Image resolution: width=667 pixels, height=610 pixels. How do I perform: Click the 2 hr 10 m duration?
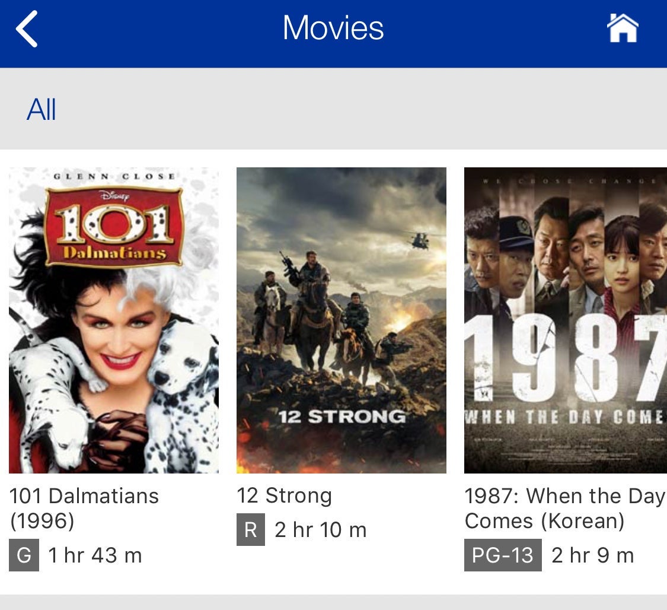[x=321, y=530]
